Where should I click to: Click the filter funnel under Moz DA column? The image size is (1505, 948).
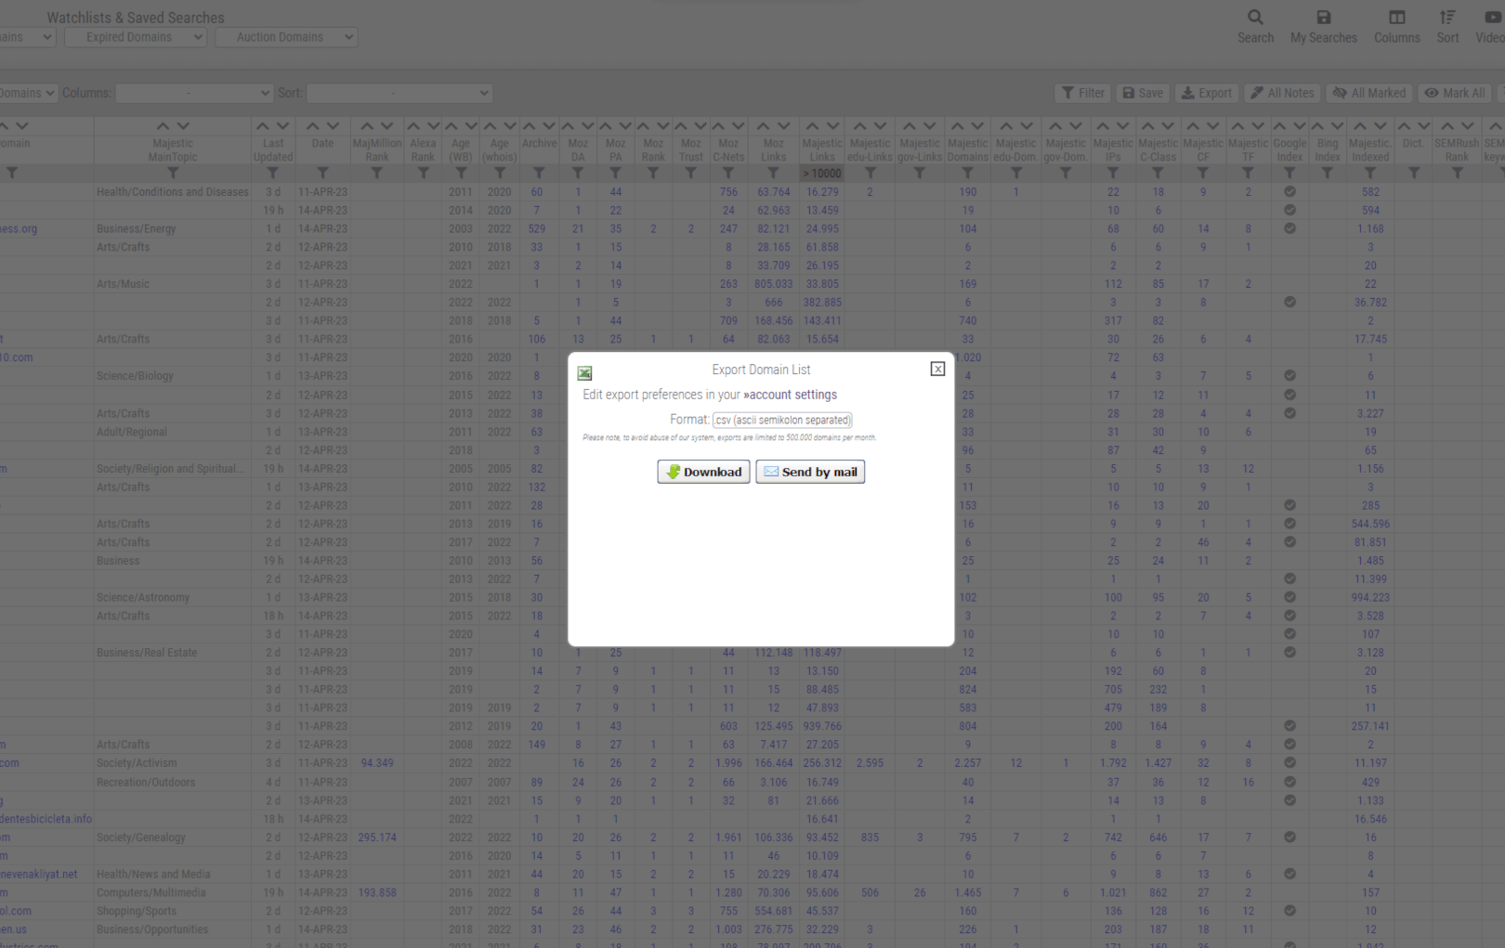578,173
